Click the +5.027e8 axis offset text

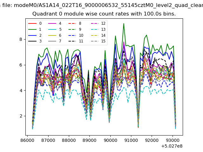pos(172,146)
